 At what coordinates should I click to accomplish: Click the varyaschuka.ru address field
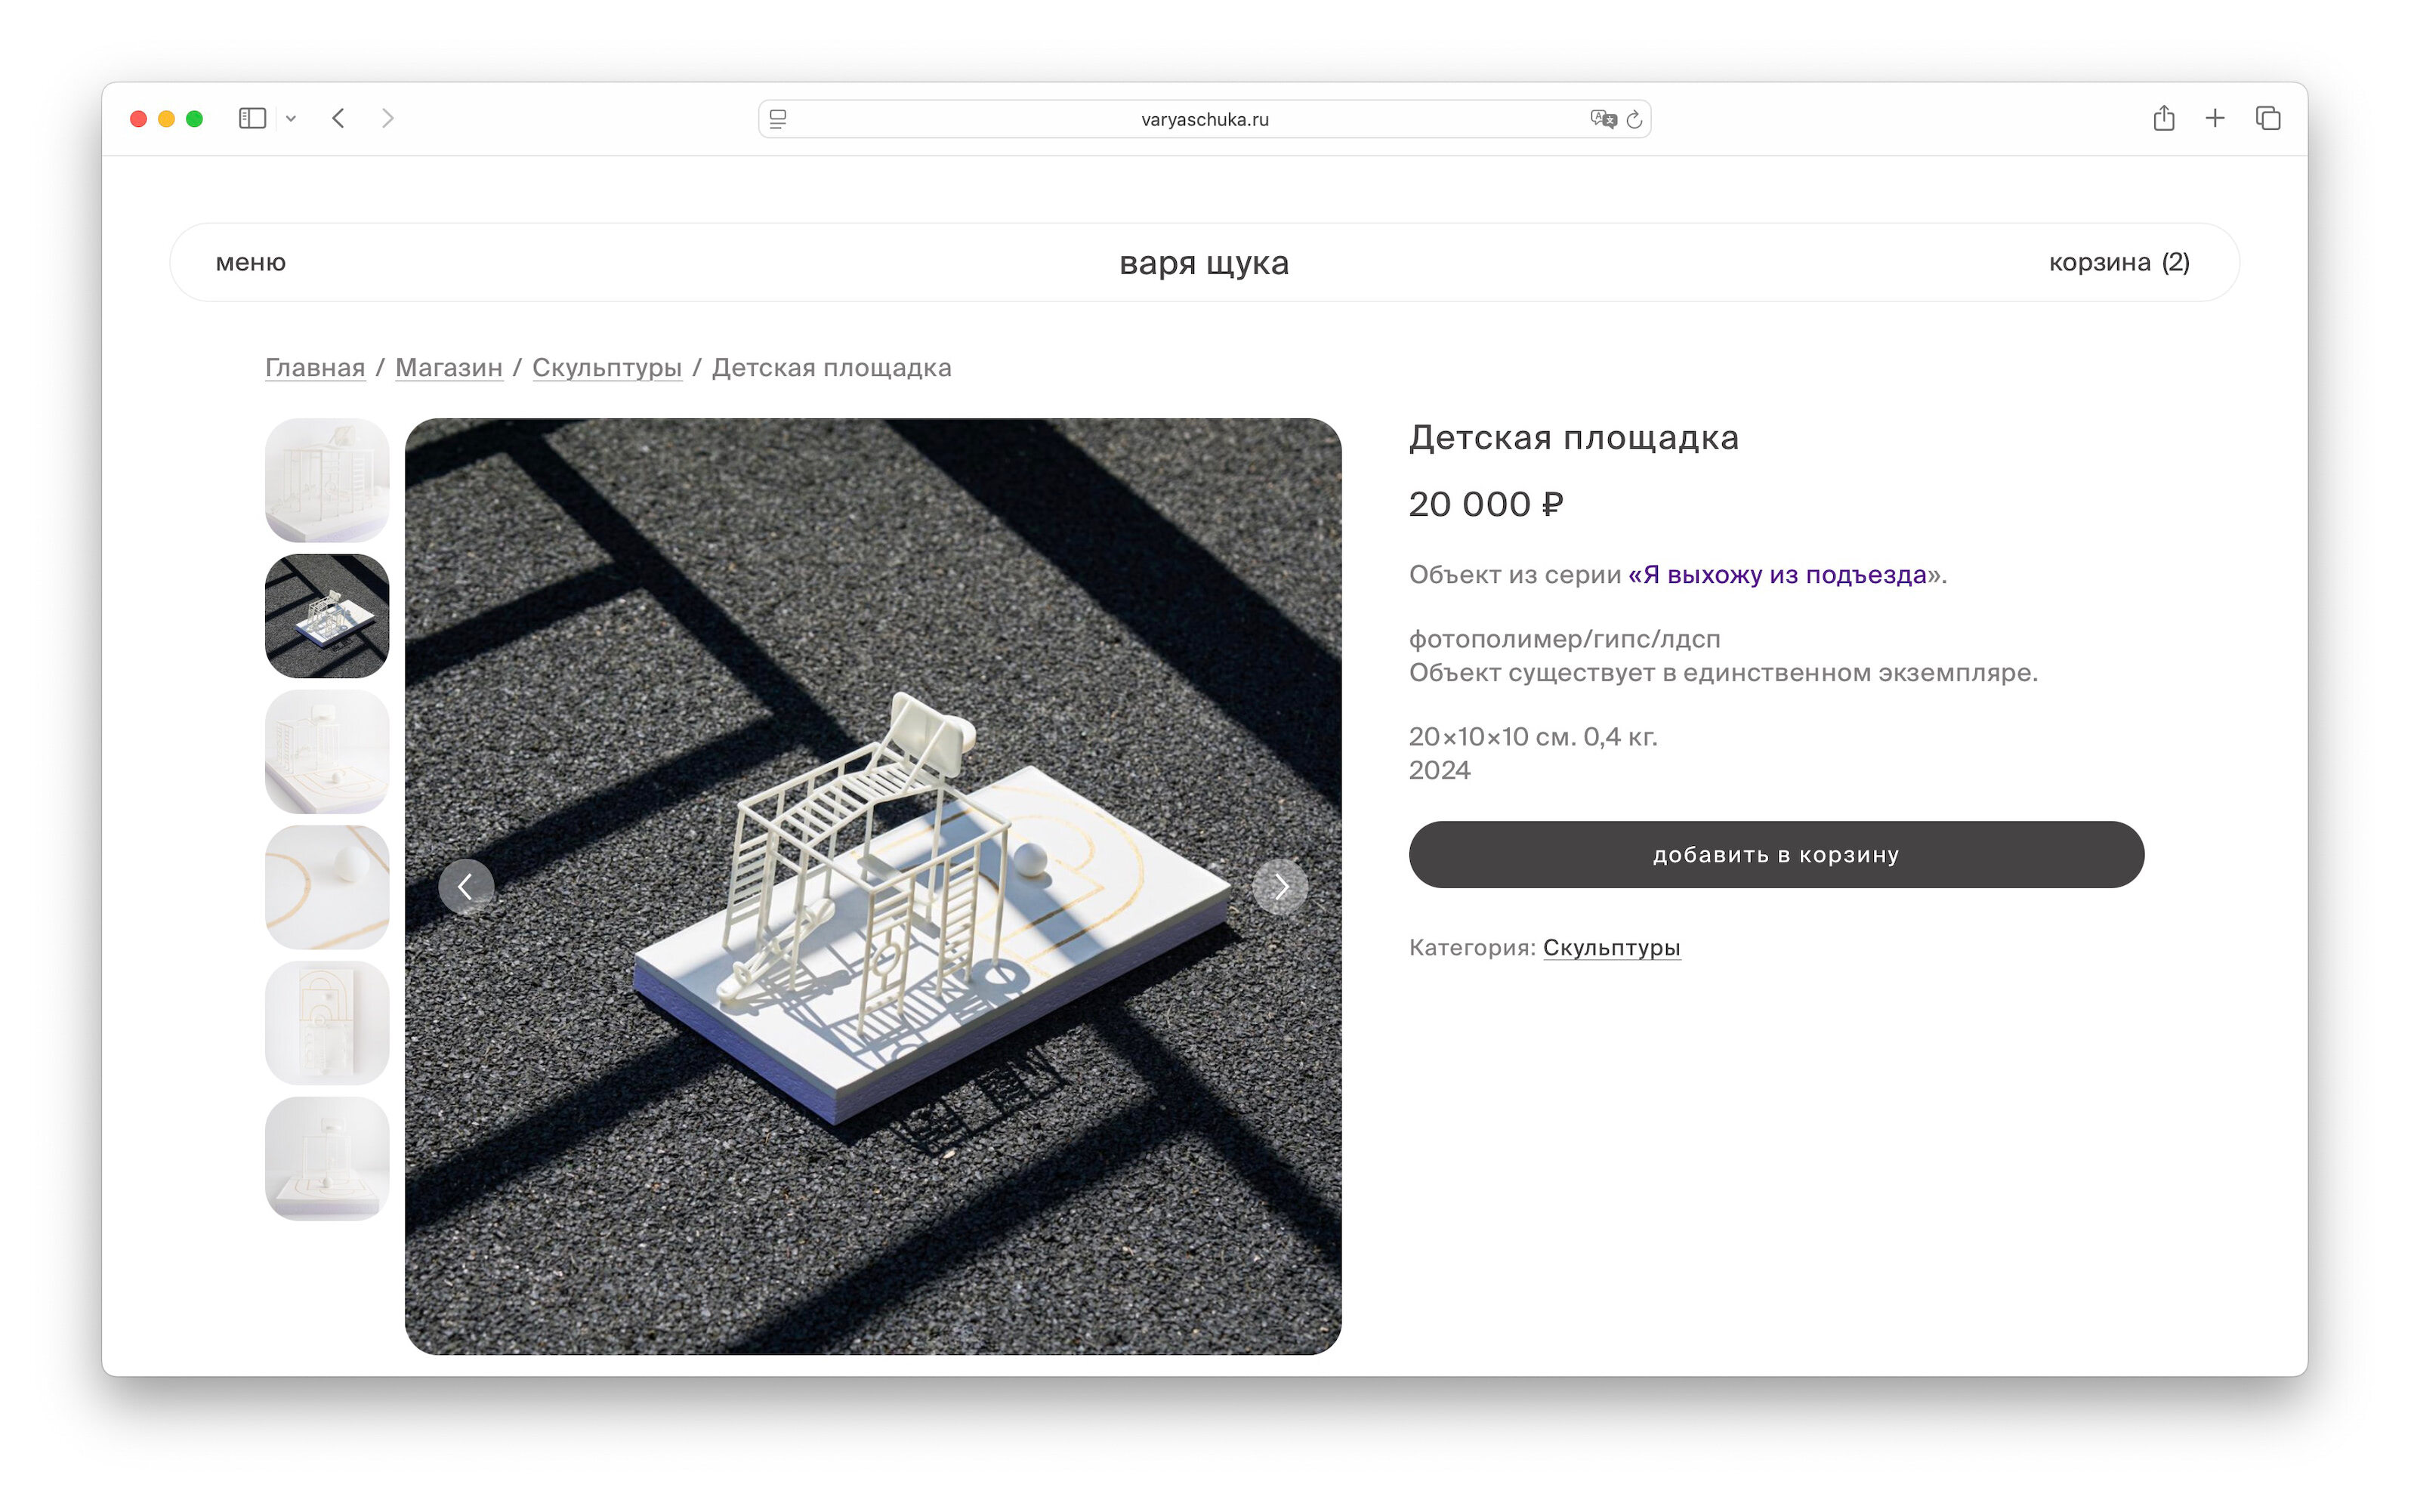(x=1204, y=119)
